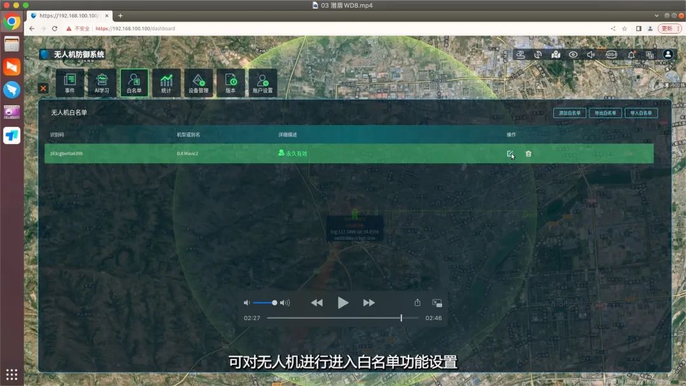This screenshot has height=386, width=686.
Task: Open 账户设置 account settings
Action: pos(262,83)
